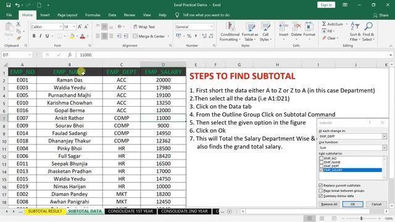Select cell with Raman Das

point(70,80)
